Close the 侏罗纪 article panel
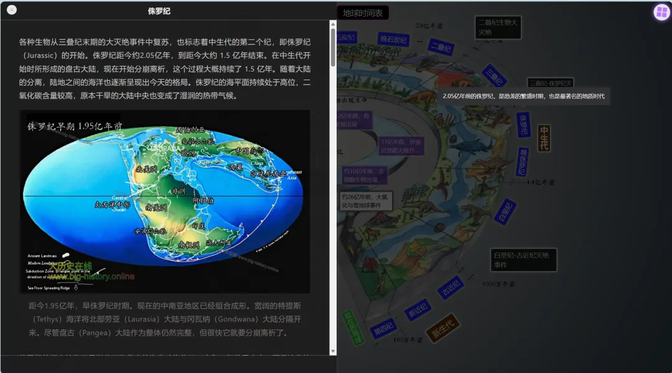Viewport: 672px width, 373px height. [12, 10]
